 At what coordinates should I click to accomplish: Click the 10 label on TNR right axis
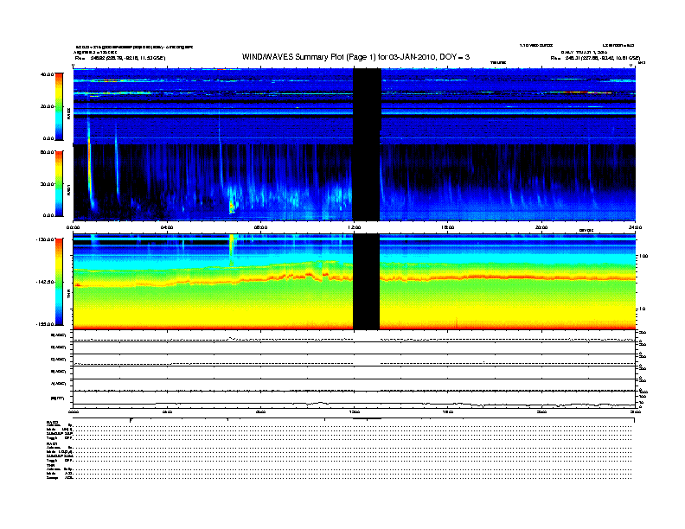pos(642,309)
